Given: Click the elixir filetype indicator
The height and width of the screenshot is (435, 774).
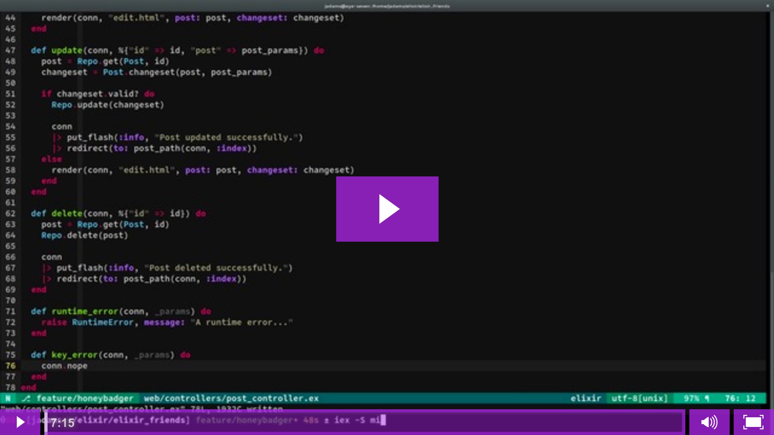Looking at the screenshot, I should (x=586, y=398).
